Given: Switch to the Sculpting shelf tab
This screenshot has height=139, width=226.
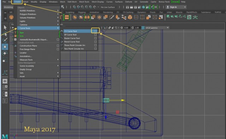Looking at the screenshot, I should tap(70, 12).
